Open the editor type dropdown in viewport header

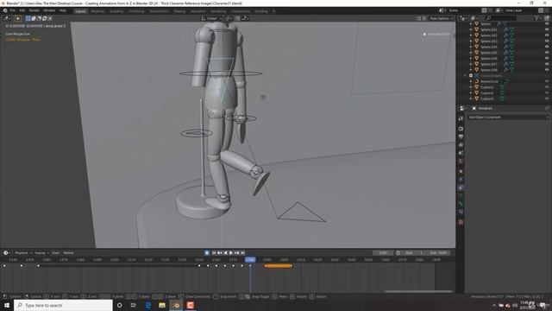click(7, 18)
